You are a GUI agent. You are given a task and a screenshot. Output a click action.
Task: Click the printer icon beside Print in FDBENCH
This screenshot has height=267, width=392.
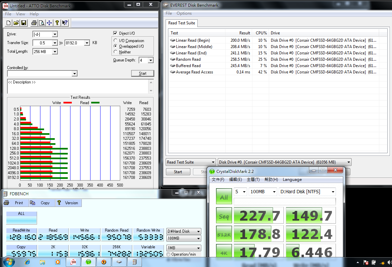pyautogui.click(x=7, y=203)
